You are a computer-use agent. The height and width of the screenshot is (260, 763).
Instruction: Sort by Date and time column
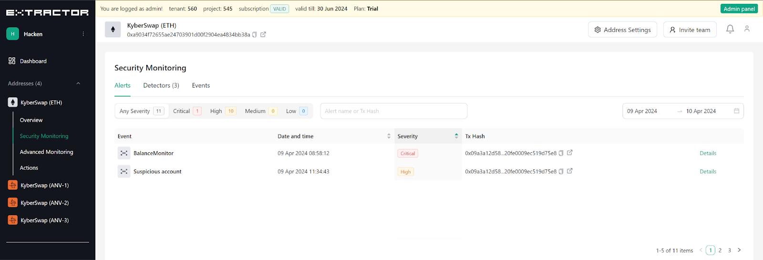(x=334, y=136)
